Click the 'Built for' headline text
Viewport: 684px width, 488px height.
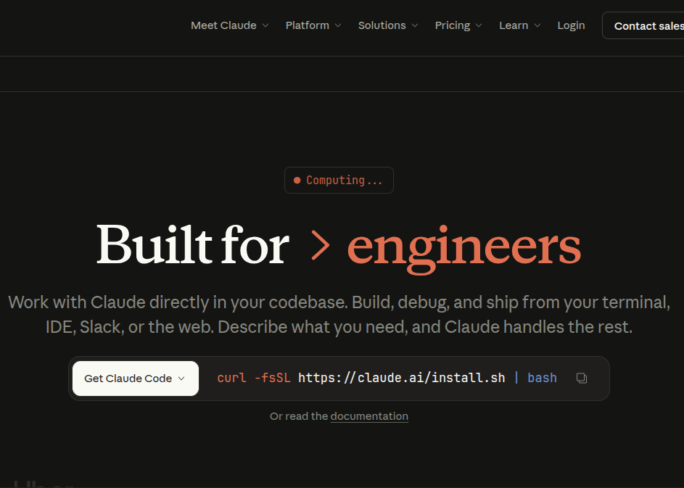coord(193,244)
